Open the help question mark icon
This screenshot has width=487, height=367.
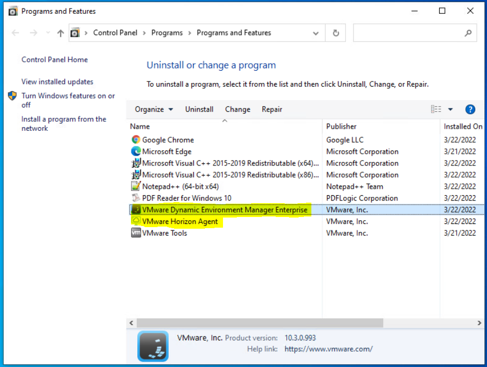470,109
